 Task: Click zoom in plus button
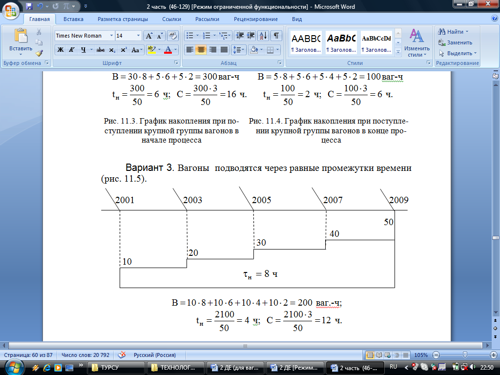coord(493,355)
